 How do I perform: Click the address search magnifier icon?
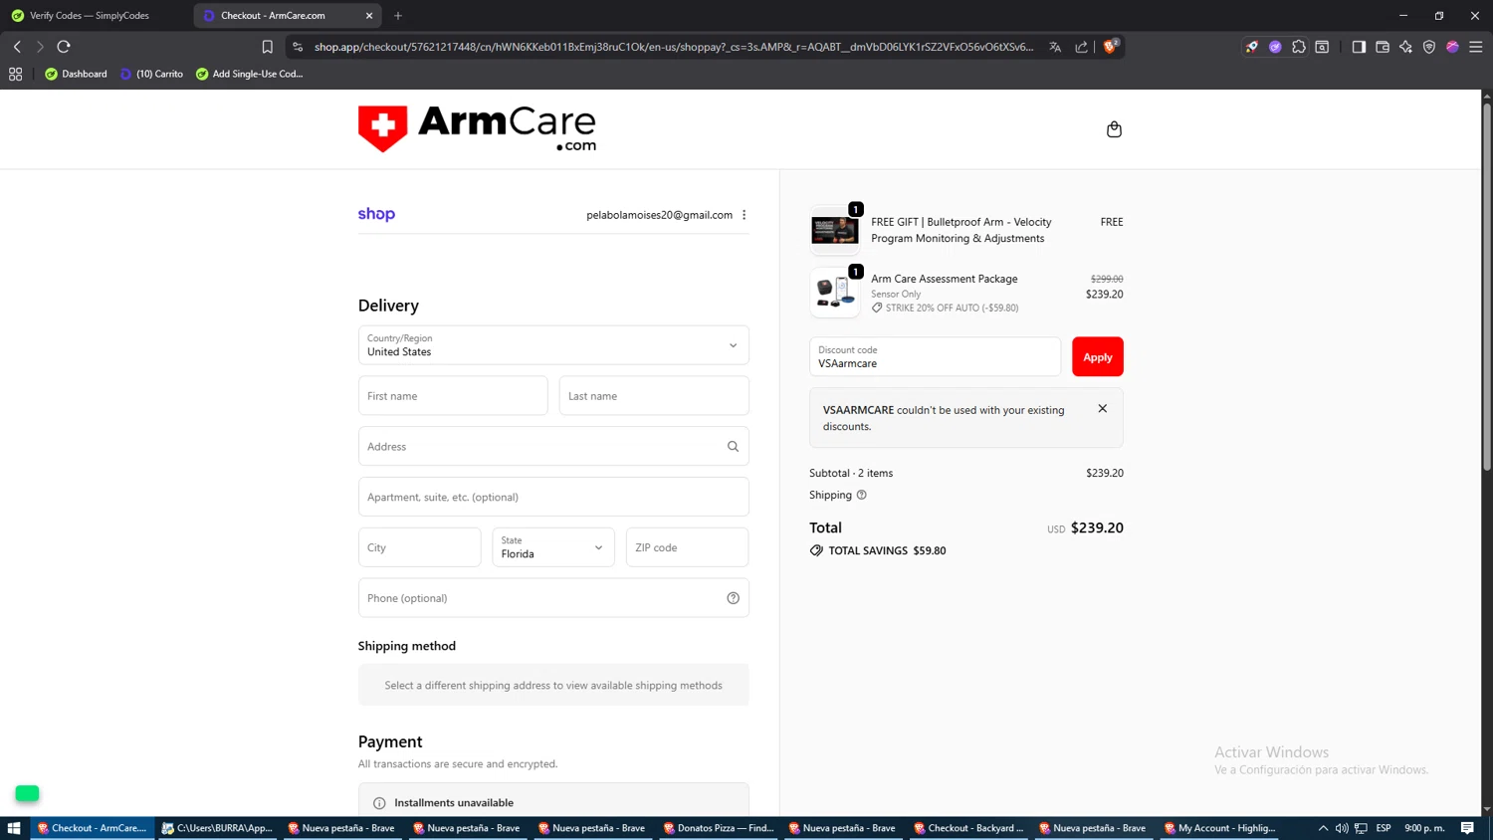click(x=733, y=447)
